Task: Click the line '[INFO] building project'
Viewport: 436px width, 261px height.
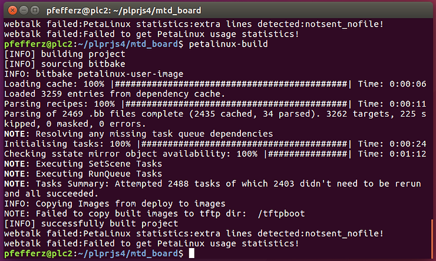Action: [x=65, y=54]
